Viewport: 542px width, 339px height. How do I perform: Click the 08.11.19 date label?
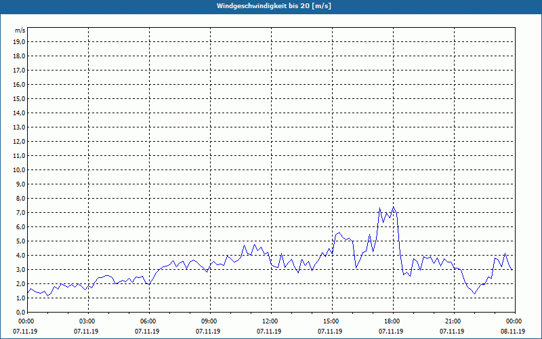coord(513,331)
